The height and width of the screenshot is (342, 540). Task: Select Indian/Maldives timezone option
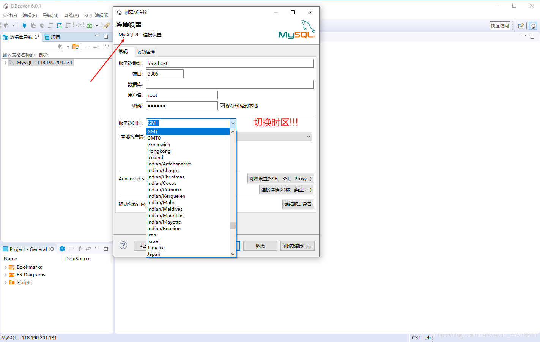point(188,209)
